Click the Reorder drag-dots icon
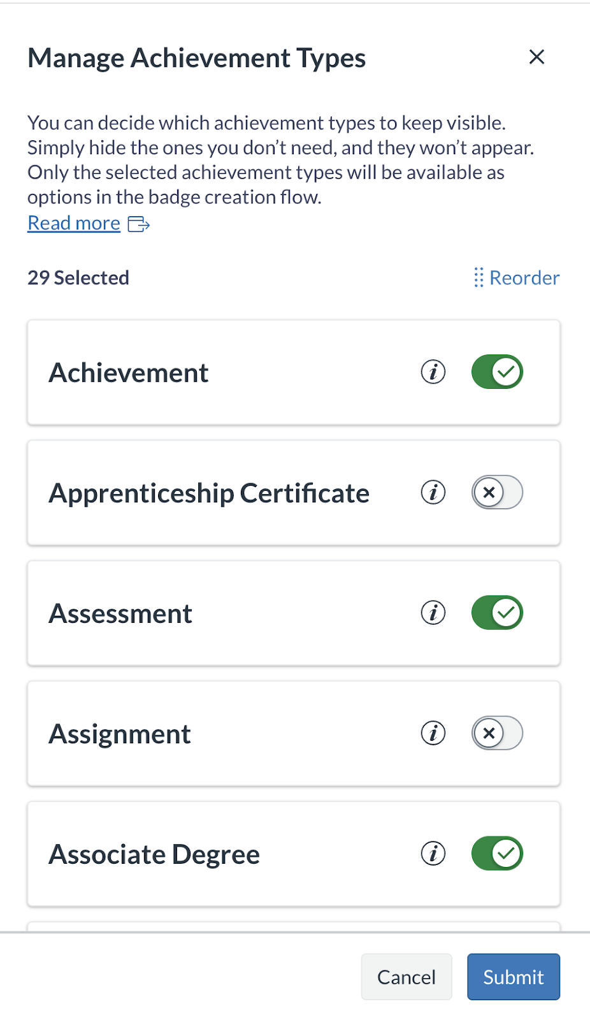The height and width of the screenshot is (1020, 590). click(x=478, y=278)
